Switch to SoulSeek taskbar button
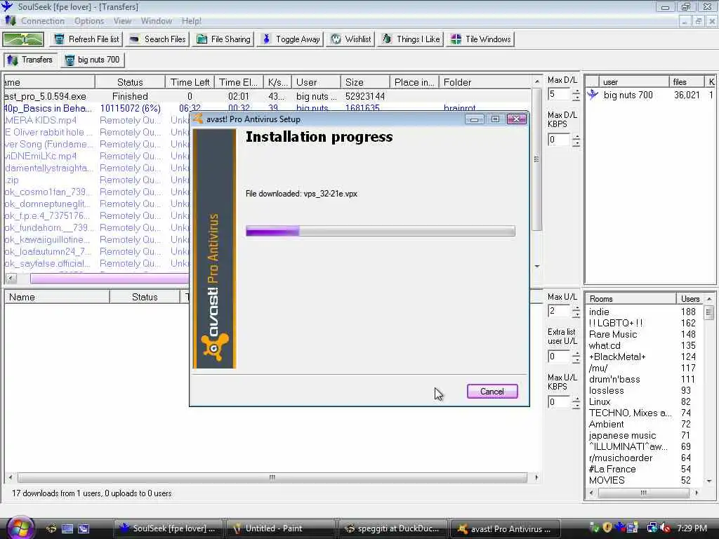This screenshot has height=539, width=719. (168, 528)
